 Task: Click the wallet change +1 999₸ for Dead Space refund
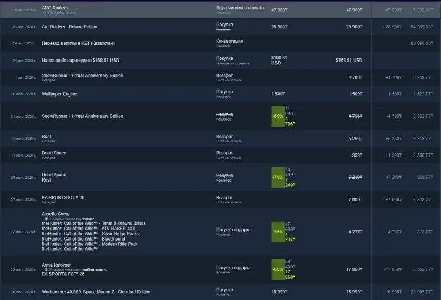point(394,155)
